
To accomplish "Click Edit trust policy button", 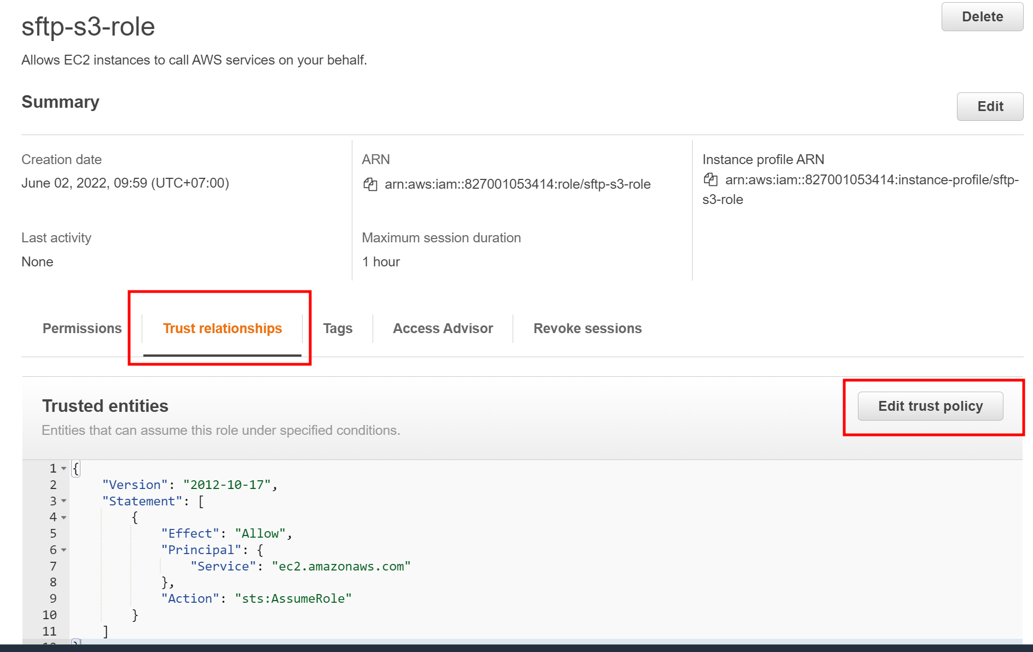I will tap(930, 406).
